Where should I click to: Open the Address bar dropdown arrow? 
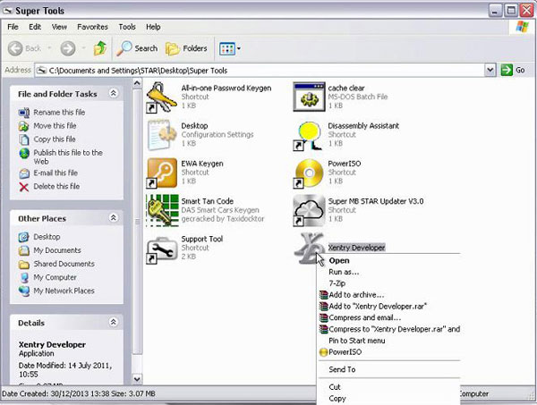[490, 70]
